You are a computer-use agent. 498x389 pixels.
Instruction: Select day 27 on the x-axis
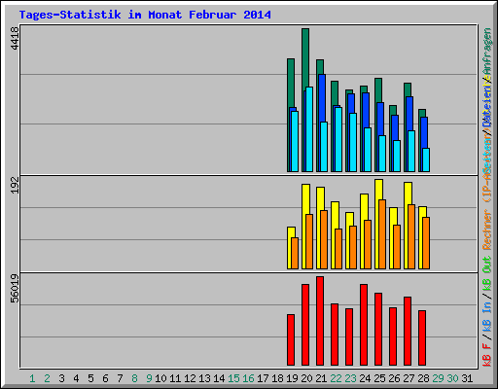pyautogui.click(x=409, y=378)
